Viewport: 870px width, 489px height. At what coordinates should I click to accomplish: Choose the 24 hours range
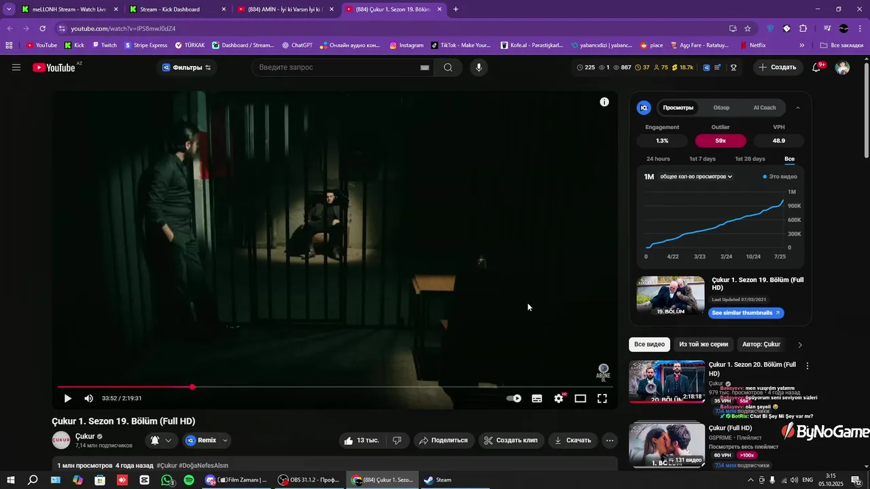pos(658,159)
